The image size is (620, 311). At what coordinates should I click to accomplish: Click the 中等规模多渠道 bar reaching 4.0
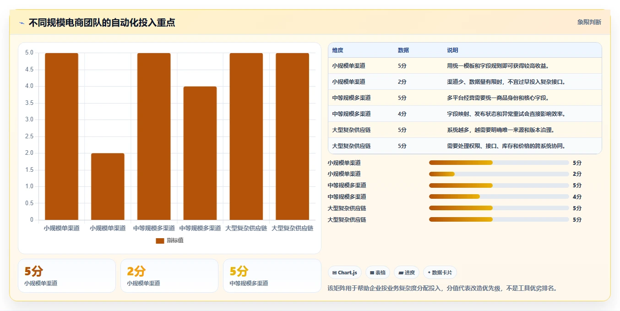click(x=200, y=153)
